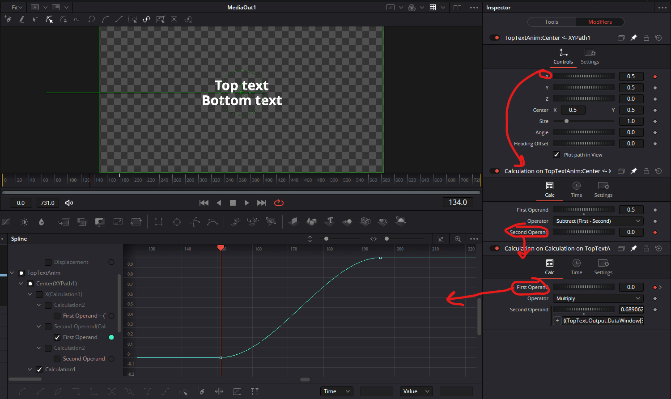The height and width of the screenshot is (399, 671).
Task: Open the viewer grid options dropdown arrow
Action: pos(443,8)
